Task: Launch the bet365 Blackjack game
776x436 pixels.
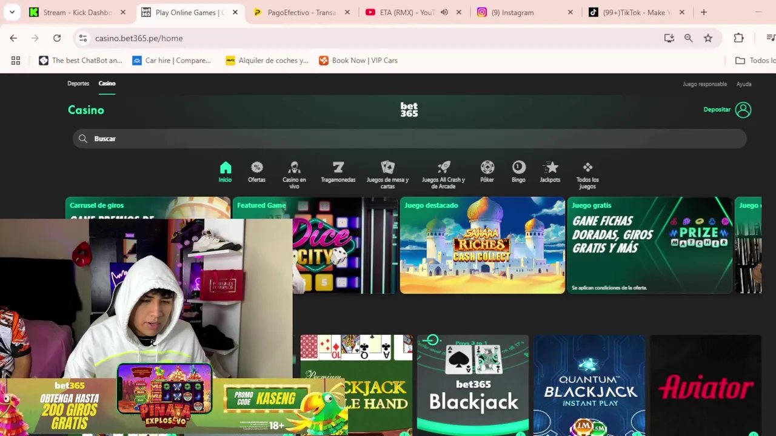Action: 473,385
